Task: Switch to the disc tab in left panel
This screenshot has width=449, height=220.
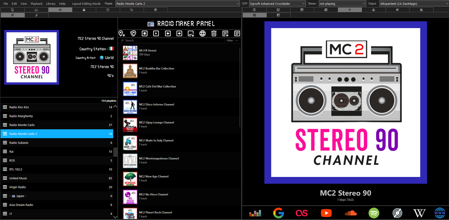Action: coord(108,10)
